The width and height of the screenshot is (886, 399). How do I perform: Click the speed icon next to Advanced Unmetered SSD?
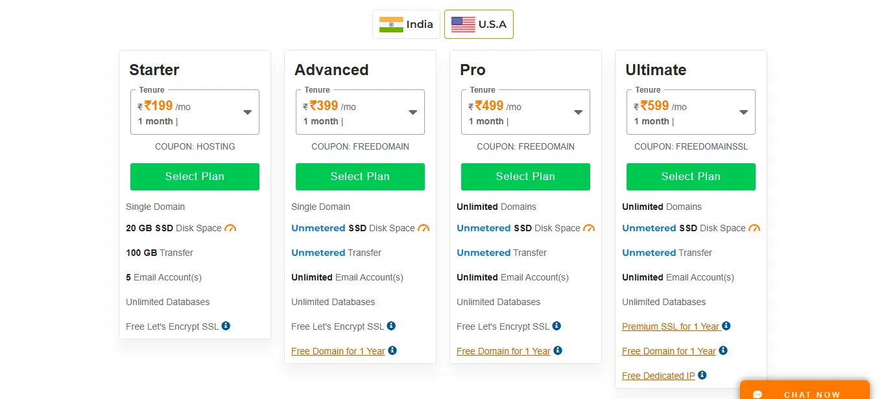(x=424, y=228)
